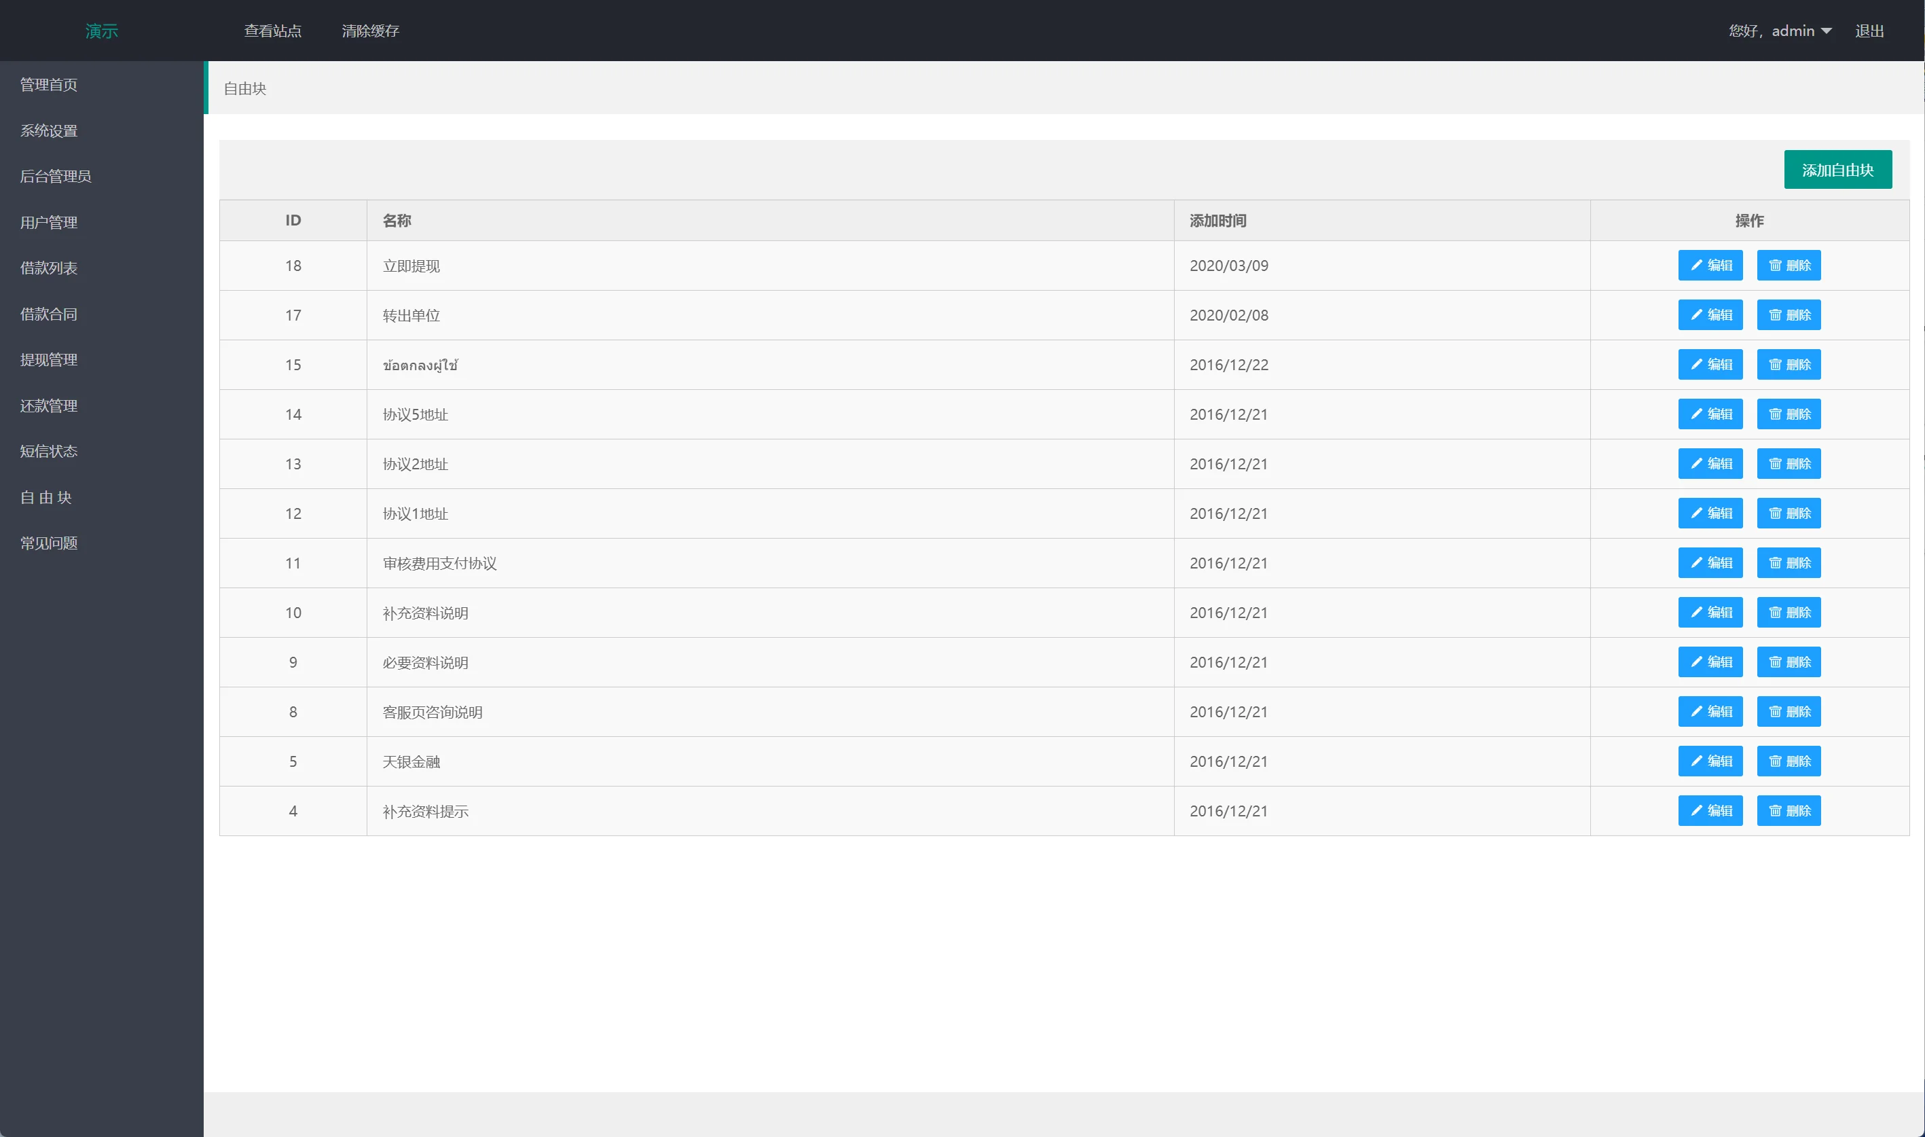Image resolution: width=1925 pixels, height=1137 pixels.
Task: Click trash icon for ID 15 row
Action: tap(1775, 365)
